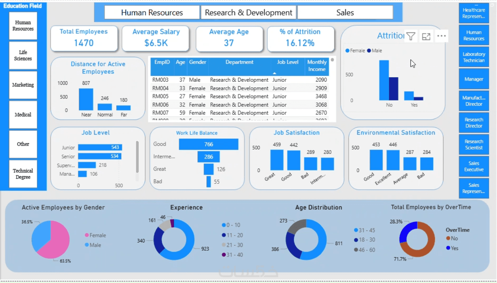This screenshot has height=283, width=497.
Task: Toggle the Technical Degree slicer tile
Action: (23, 174)
